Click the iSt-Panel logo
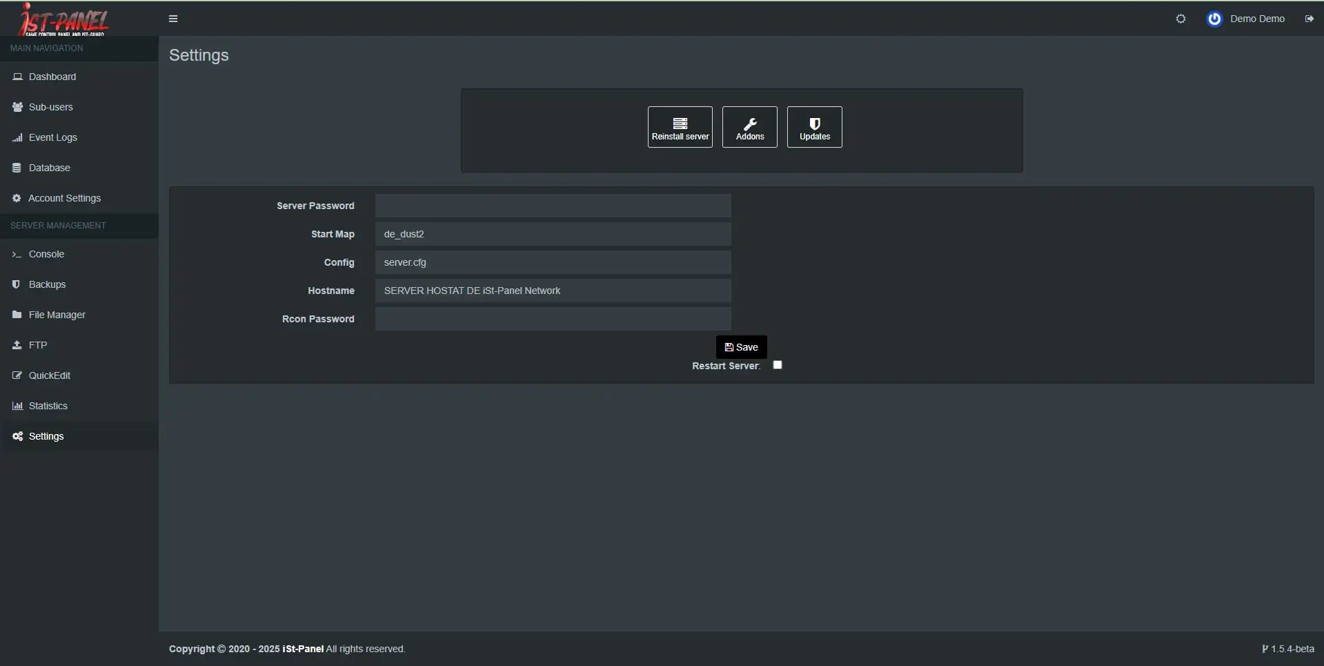The height and width of the screenshot is (666, 1324). coord(64,19)
